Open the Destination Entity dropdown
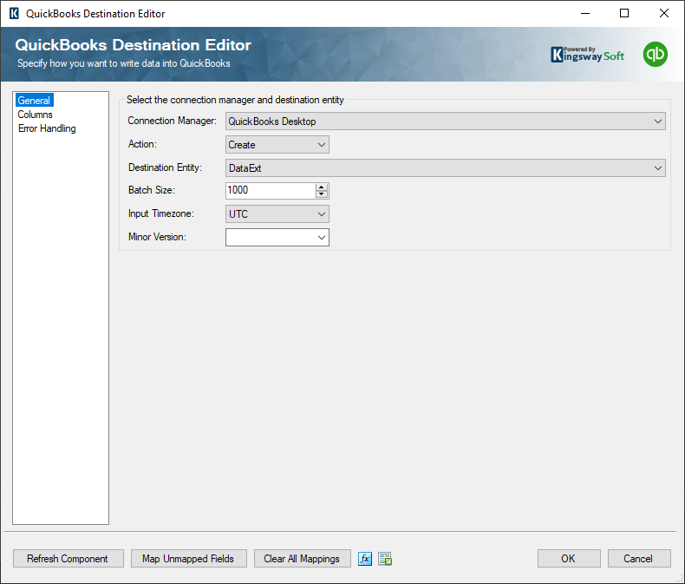This screenshot has width=685, height=584. (445, 168)
